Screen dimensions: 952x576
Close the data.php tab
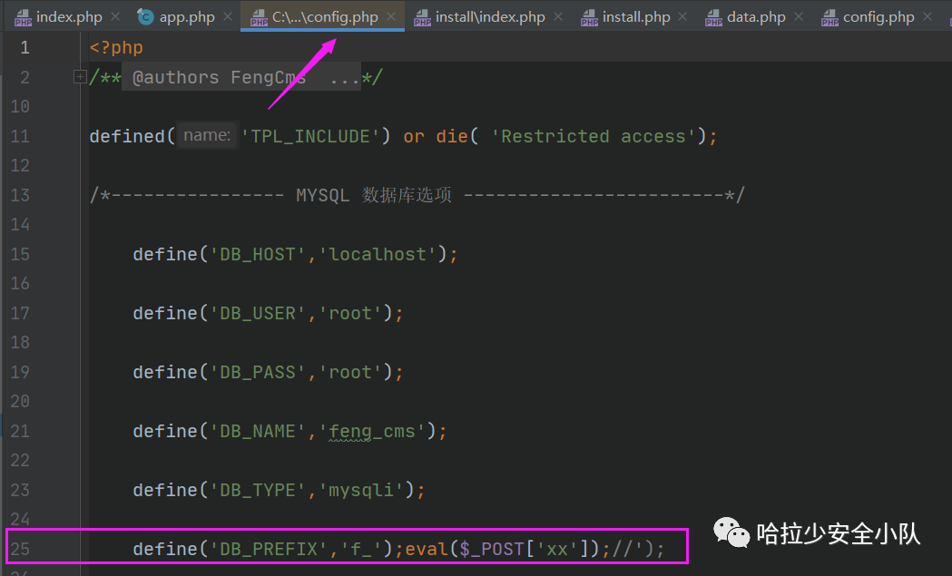[x=799, y=17]
